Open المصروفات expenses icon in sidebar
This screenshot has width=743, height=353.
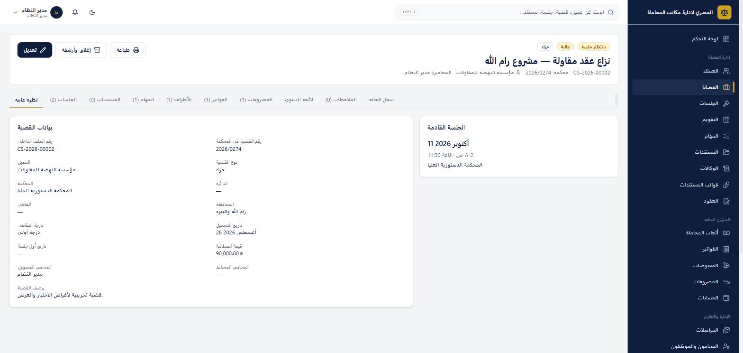[x=726, y=282]
